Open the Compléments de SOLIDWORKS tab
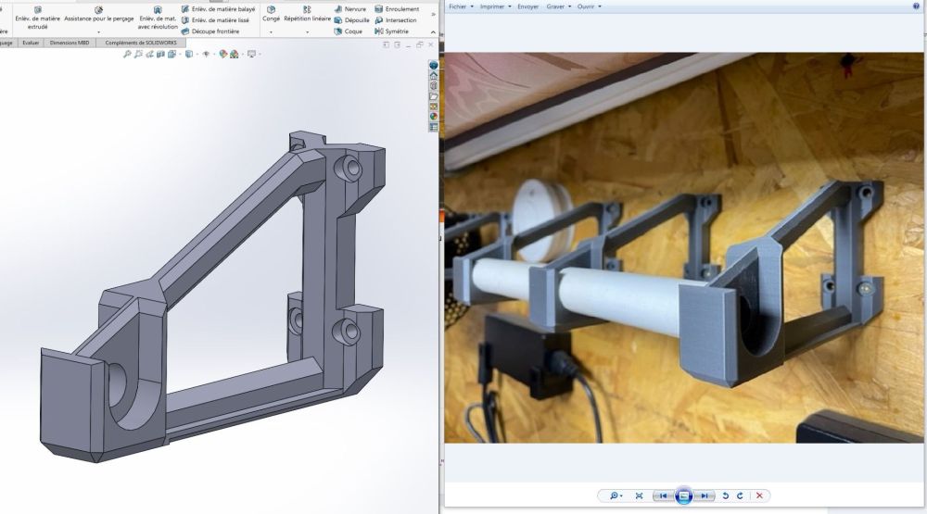The width and height of the screenshot is (927, 514). (x=141, y=43)
